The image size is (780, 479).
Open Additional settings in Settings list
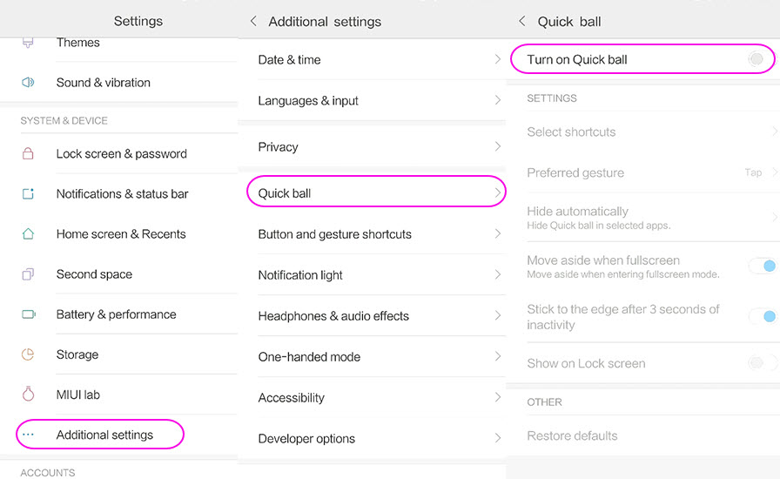click(104, 435)
